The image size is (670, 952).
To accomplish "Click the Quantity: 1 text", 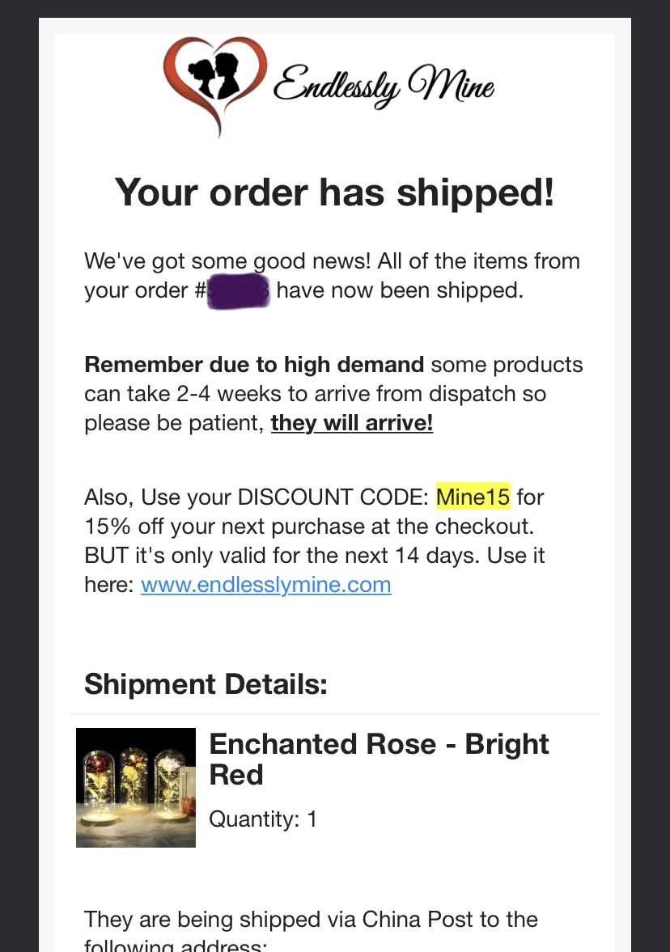I will tap(263, 819).
